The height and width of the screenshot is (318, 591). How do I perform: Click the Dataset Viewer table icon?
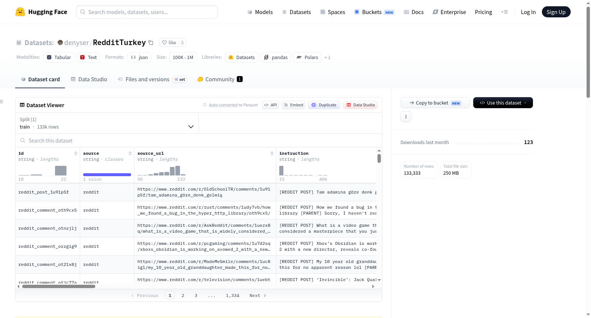coord(22,105)
